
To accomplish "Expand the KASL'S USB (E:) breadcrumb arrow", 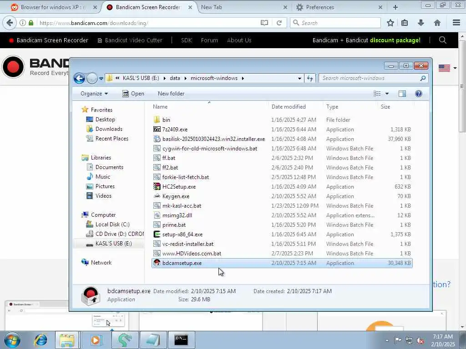I will click(164, 78).
